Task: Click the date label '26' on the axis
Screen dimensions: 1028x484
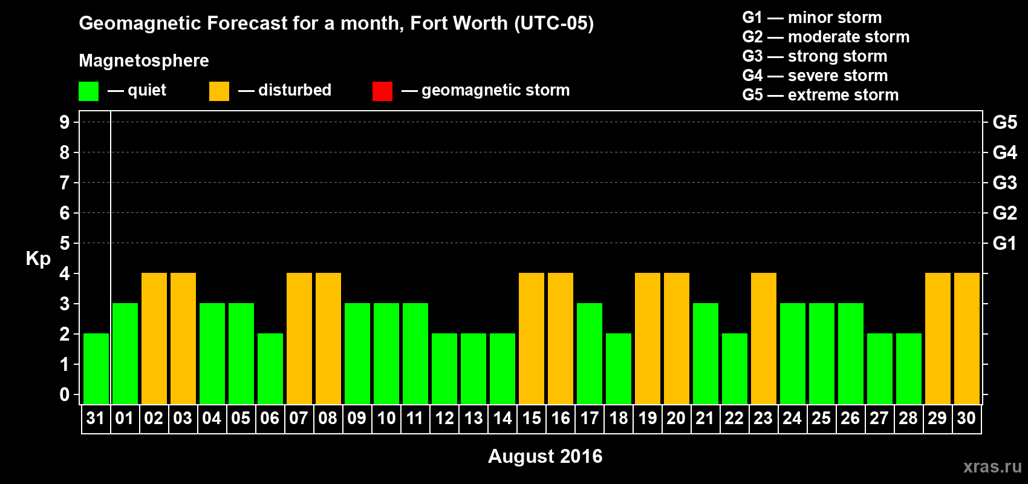Action: click(x=850, y=418)
